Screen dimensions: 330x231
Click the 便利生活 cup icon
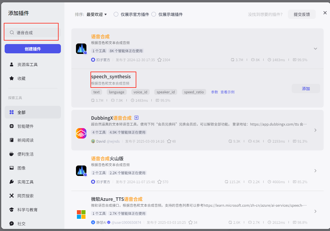point(12,154)
